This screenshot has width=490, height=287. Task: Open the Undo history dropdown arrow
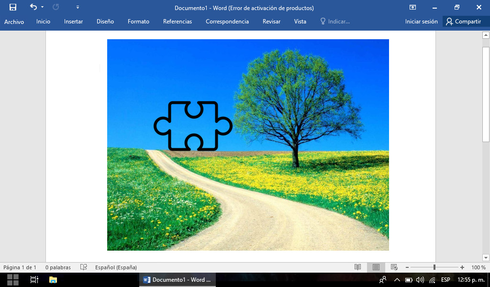coord(42,7)
